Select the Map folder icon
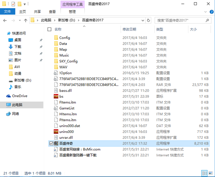The image size is (215, 177). 56,49
